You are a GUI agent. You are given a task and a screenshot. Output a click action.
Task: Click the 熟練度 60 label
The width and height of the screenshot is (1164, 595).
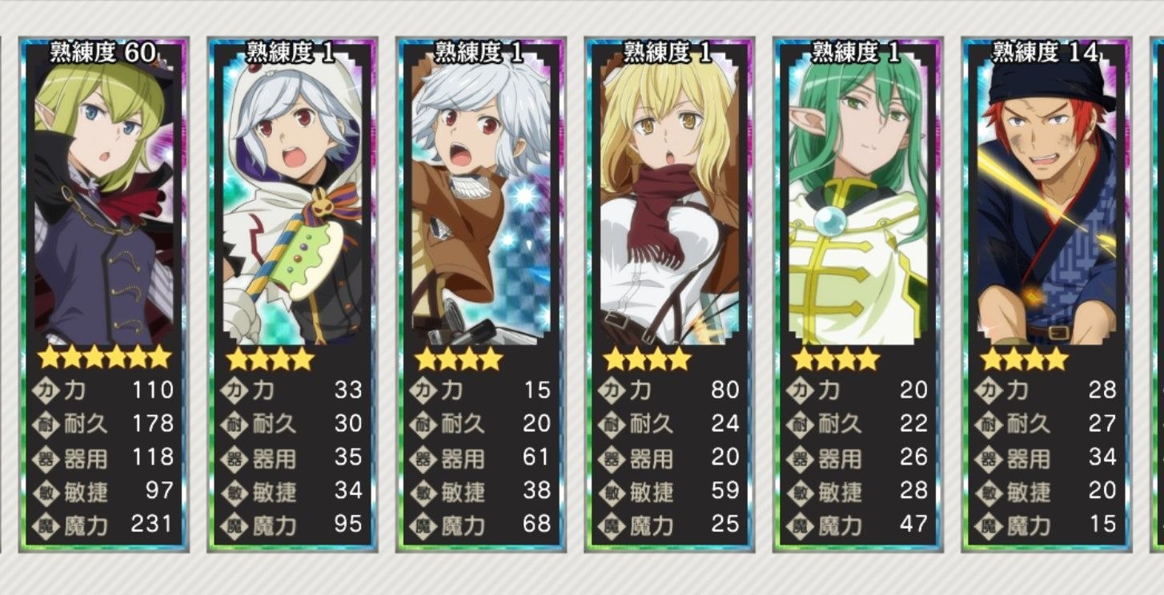pyautogui.click(x=103, y=54)
